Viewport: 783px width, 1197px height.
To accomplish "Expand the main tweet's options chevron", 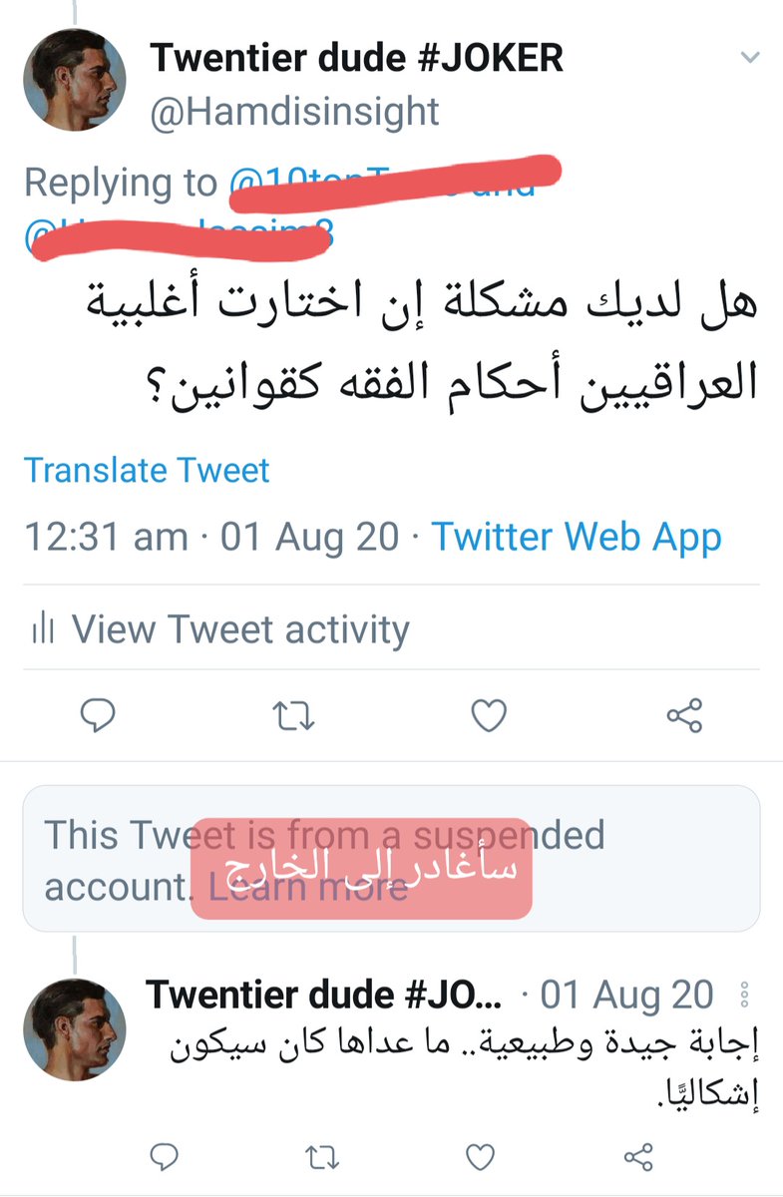I will point(750,59).
